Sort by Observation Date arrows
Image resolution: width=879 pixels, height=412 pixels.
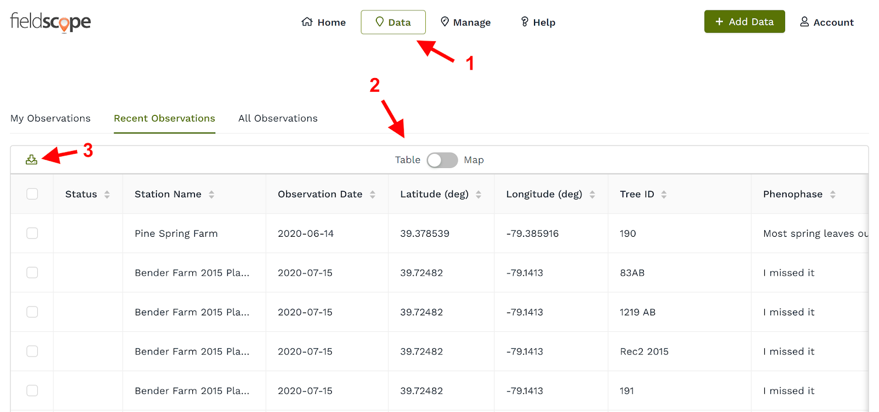[372, 194]
